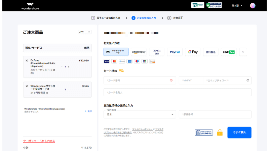The image size is (269, 151).
Task: Click the American Express card icon
Action: [129, 61]
